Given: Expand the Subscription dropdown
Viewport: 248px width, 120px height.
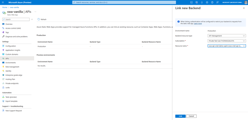Looking at the screenshot, I should [x=227, y=41].
